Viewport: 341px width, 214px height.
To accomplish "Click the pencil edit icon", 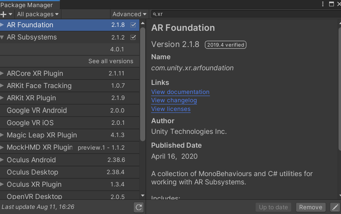I will (335, 207).
